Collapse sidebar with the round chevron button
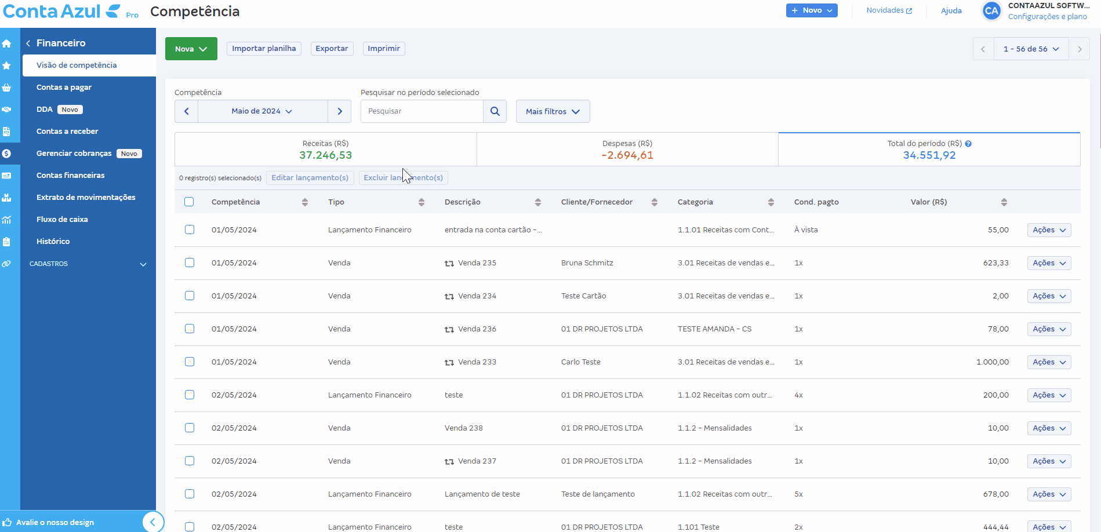This screenshot has width=1101, height=532. tap(152, 522)
